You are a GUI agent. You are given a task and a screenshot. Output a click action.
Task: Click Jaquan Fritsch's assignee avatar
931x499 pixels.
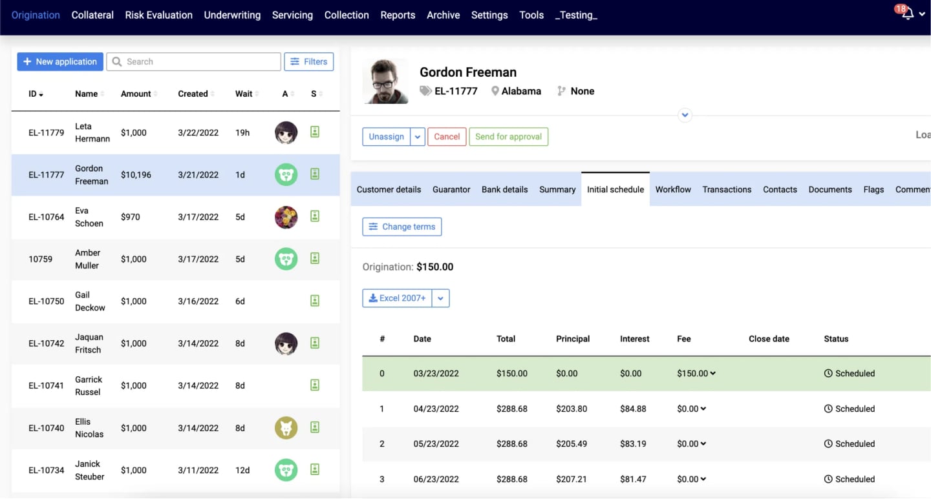[286, 343]
